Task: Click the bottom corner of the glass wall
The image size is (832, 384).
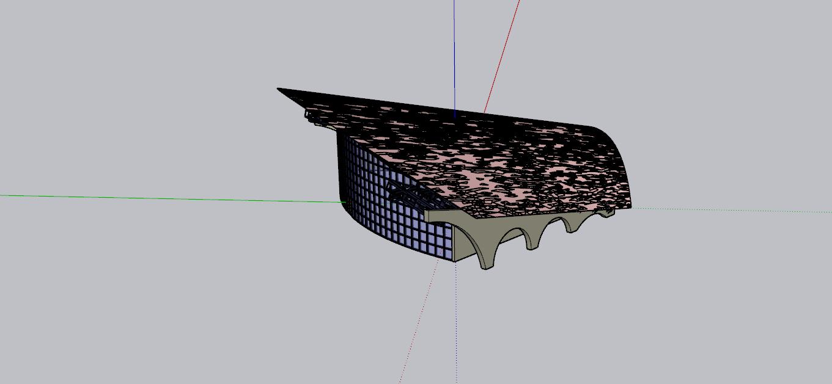Action: click(x=452, y=259)
